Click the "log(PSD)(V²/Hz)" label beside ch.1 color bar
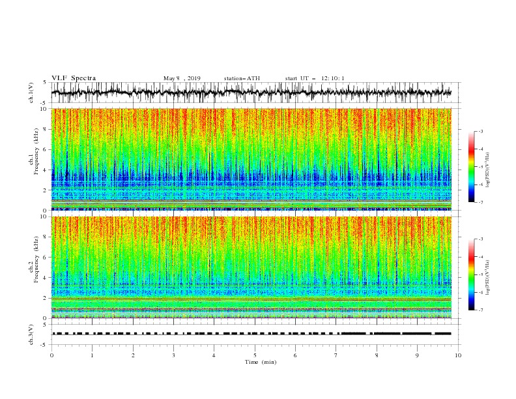This screenshot has width=516, height=399. pos(487,170)
